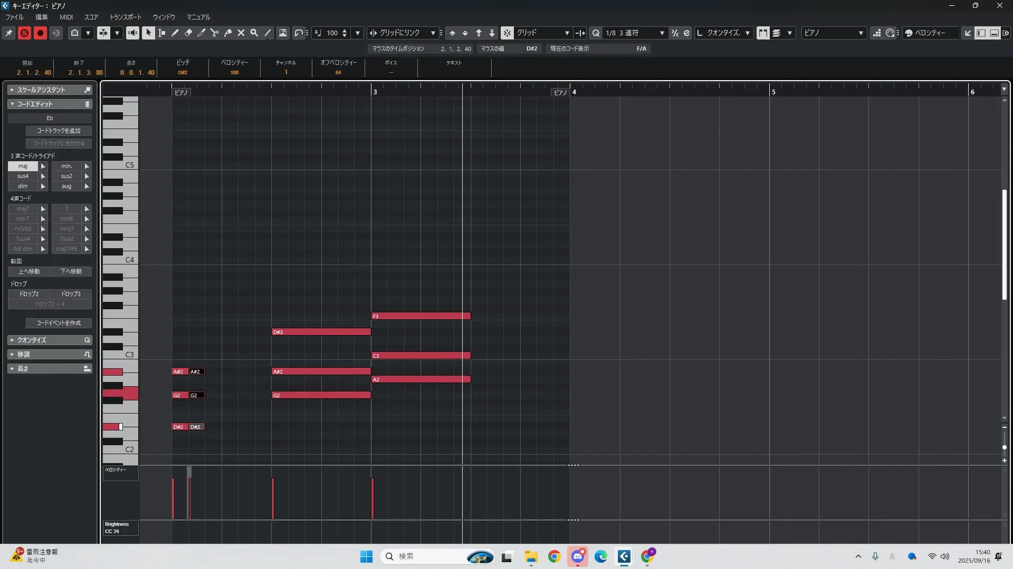The image size is (1013, 569).
Task: Select the Line draw tool
Action: click(x=267, y=33)
